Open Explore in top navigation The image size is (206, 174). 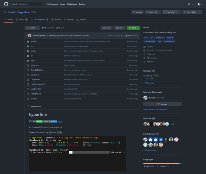click(x=82, y=4)
